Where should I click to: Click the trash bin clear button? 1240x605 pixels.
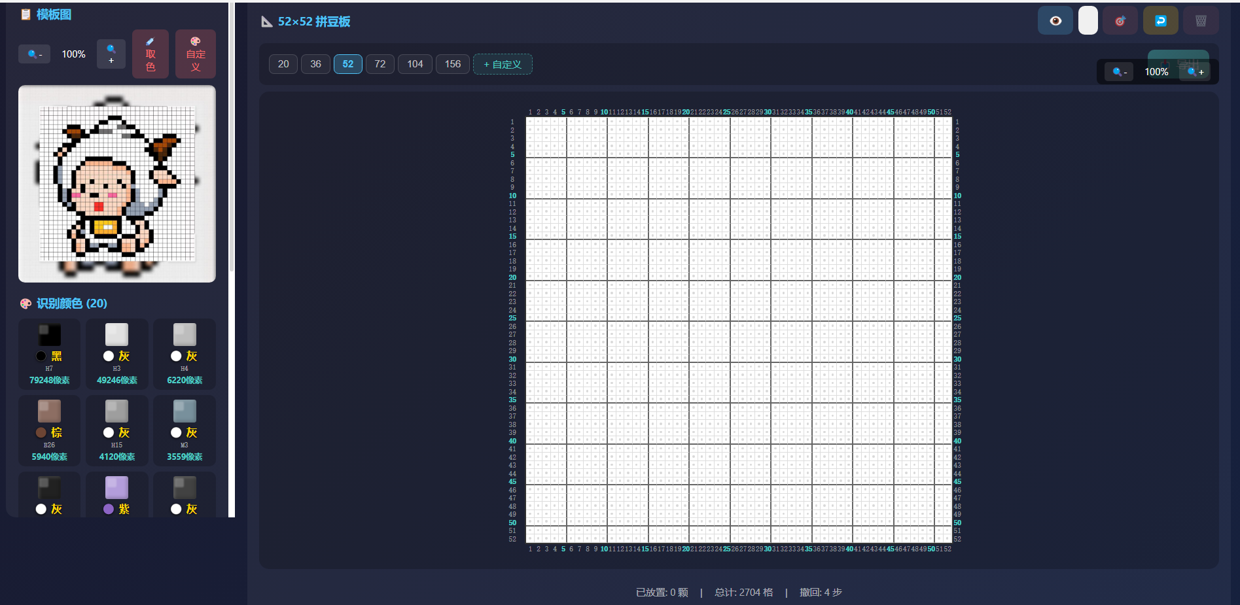tap(1201, 21)
